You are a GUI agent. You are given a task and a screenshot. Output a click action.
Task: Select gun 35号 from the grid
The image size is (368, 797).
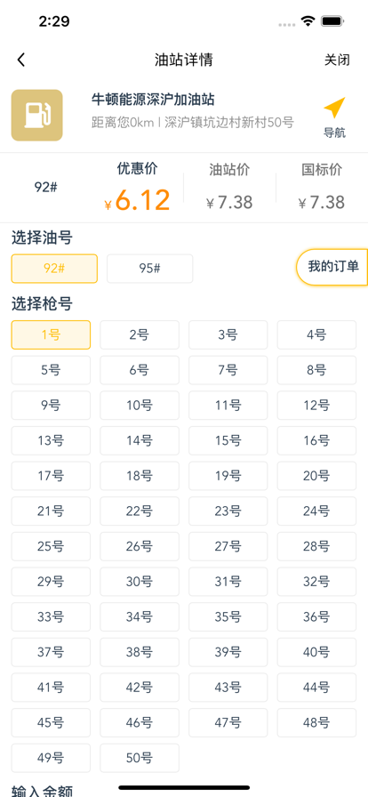[x=228, y=617]
